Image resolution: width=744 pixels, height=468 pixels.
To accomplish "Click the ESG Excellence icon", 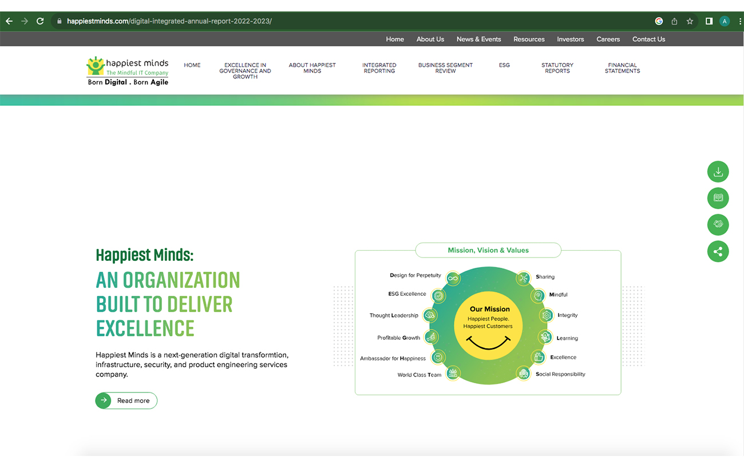I will click(438, 296).
